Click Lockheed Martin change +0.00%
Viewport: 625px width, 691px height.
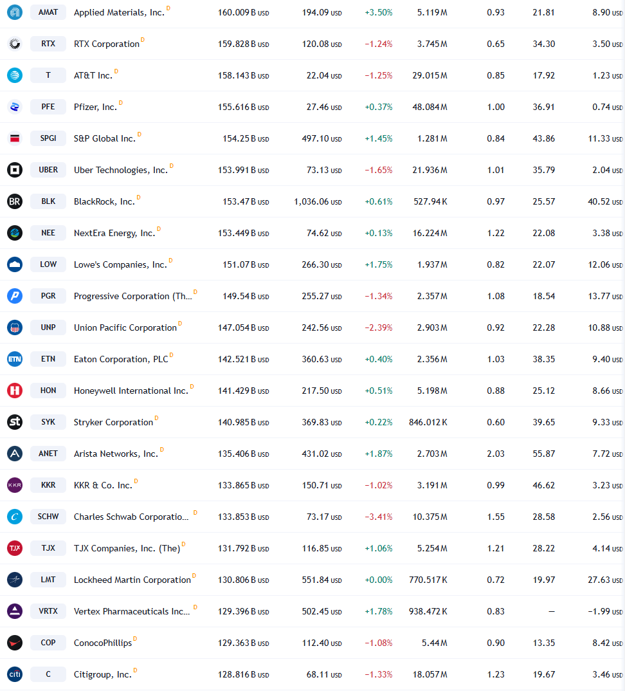pos(378,580)
